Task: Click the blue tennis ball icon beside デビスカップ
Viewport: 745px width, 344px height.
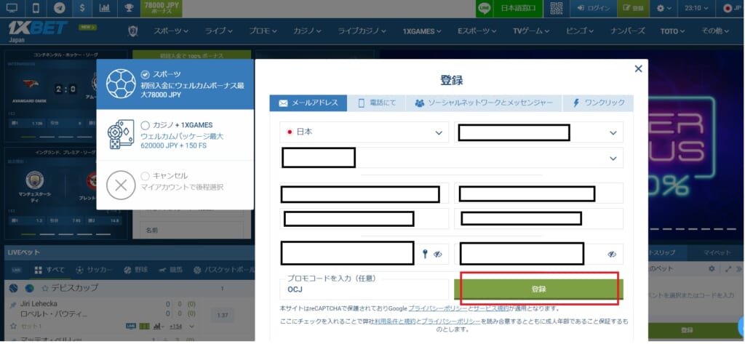Action: tap(13, 288)
